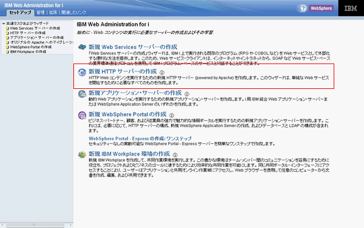
Task: Select the セットアップ tab
Action: [20, 13]
